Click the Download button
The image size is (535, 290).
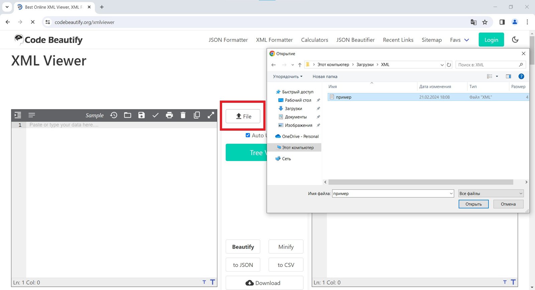(264, 283)
